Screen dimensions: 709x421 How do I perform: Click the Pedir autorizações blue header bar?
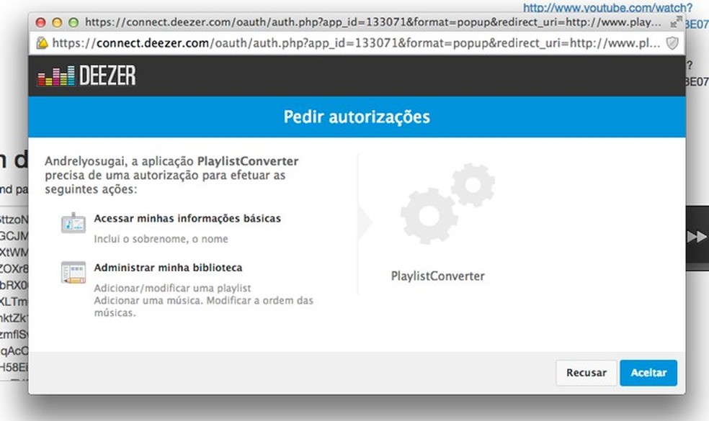[x=356, y=116]
